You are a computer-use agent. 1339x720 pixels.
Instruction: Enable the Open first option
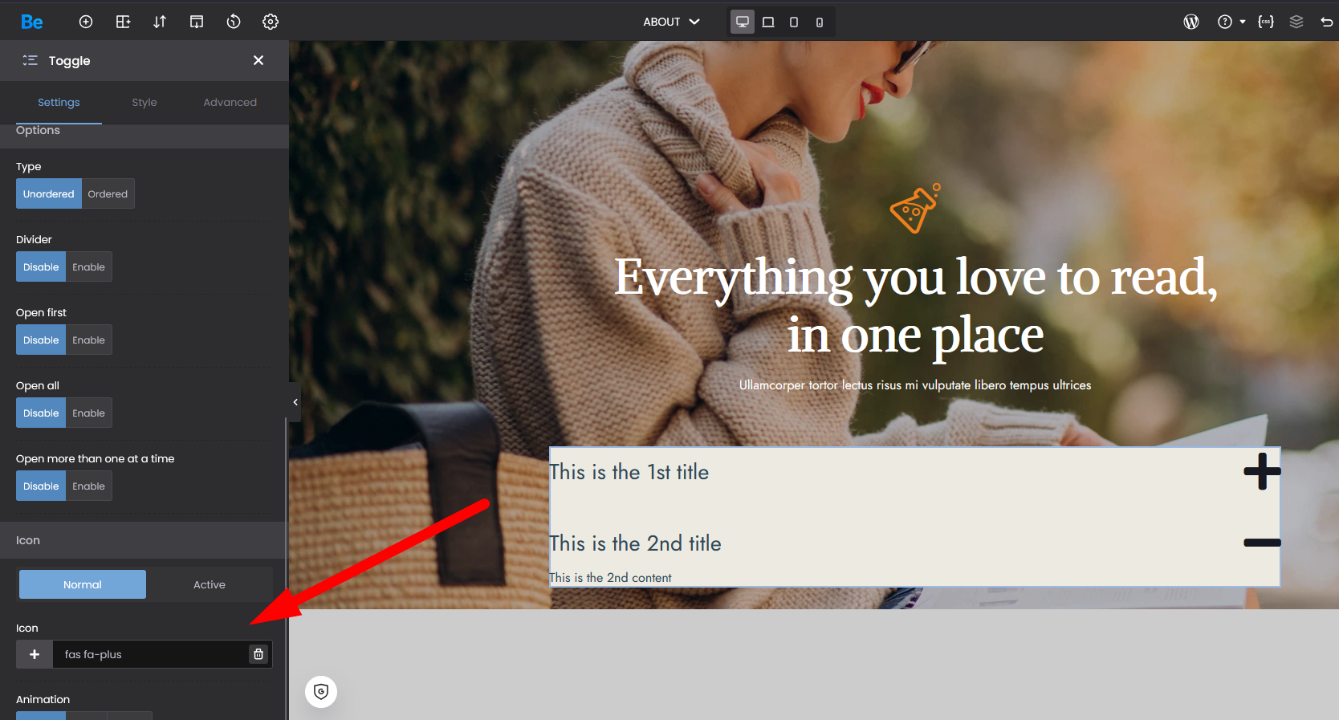(x=88, y=340)
